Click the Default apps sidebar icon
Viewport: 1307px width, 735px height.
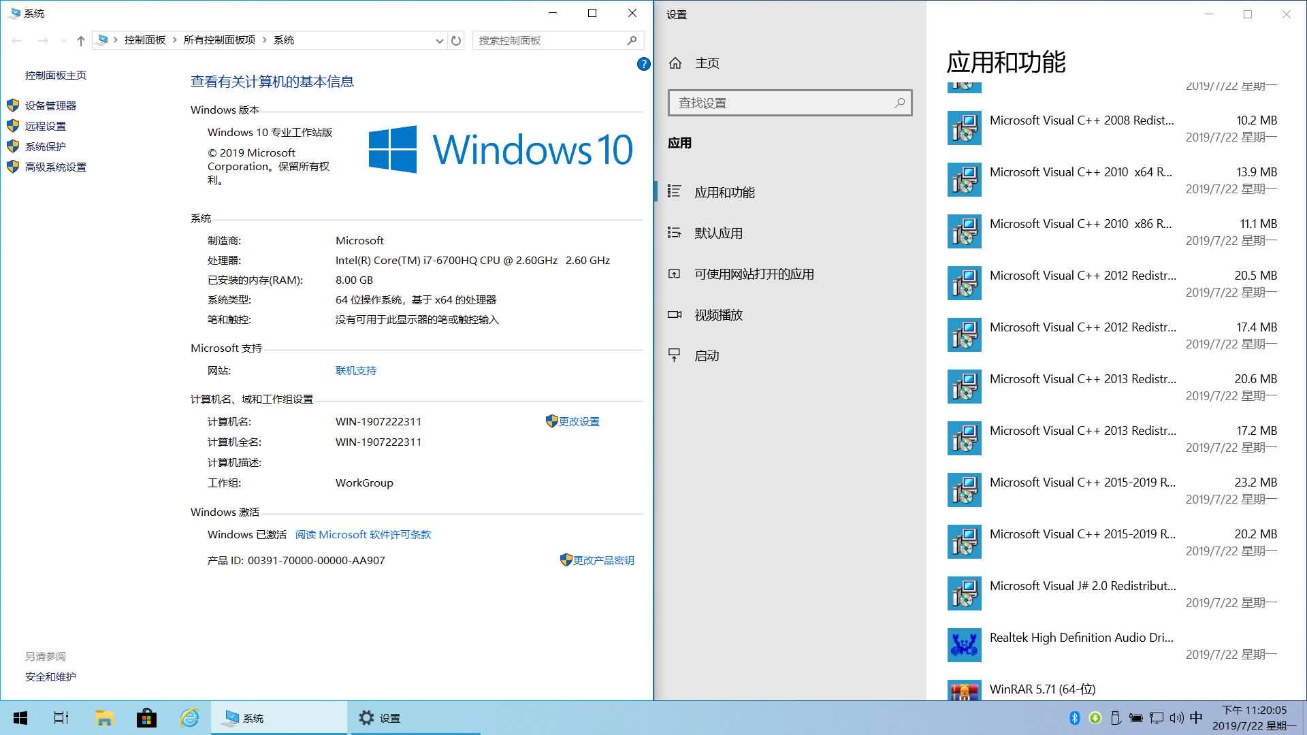675,233
